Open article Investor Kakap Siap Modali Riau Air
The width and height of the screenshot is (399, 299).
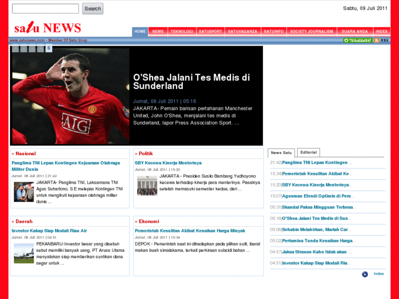click(x=49, y=231)
